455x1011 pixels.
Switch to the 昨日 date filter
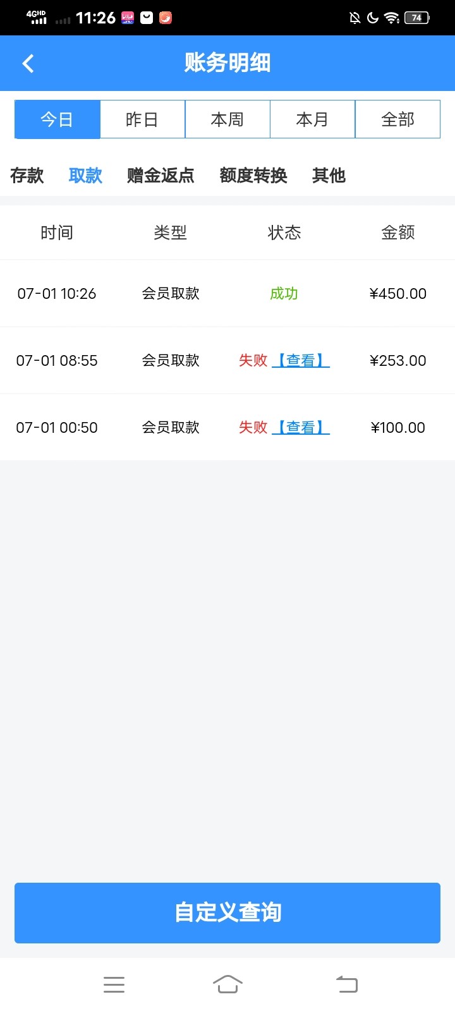tap(142, 119)
